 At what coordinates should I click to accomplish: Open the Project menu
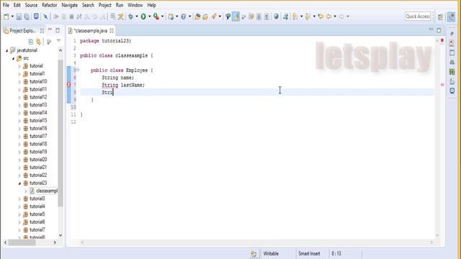coord(105,5)
